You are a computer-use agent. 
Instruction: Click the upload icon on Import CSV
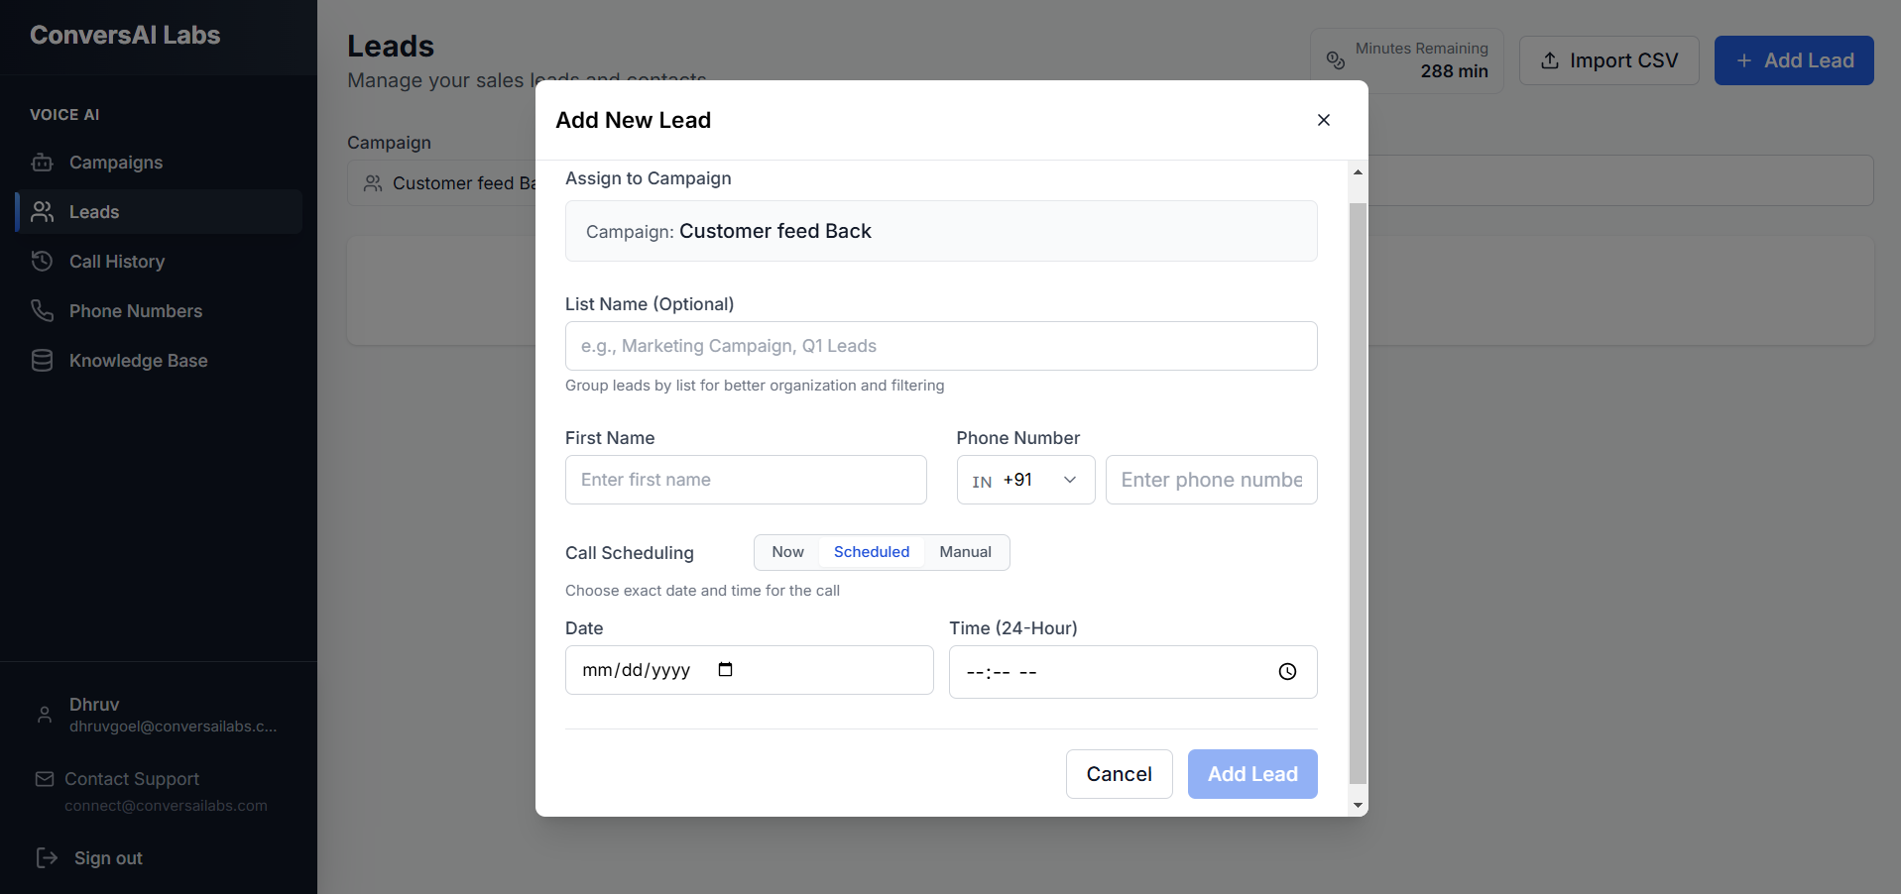(x=1550, y=60)
